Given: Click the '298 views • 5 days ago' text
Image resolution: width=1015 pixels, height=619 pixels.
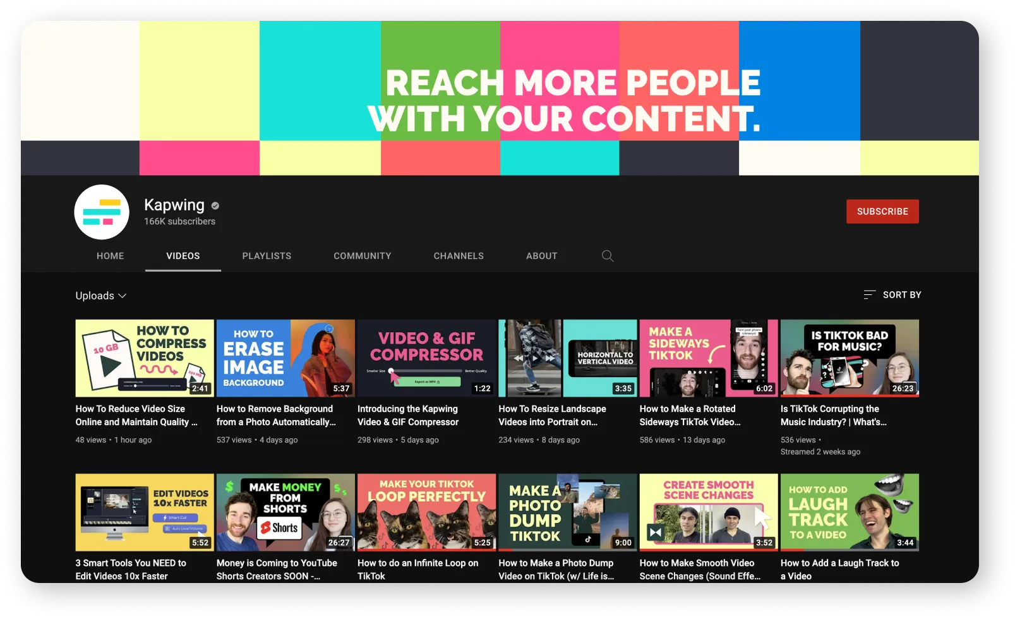Looking at the screenshot, I should tap(398, 440).
